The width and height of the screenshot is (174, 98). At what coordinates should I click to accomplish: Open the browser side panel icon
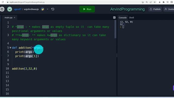172,2
